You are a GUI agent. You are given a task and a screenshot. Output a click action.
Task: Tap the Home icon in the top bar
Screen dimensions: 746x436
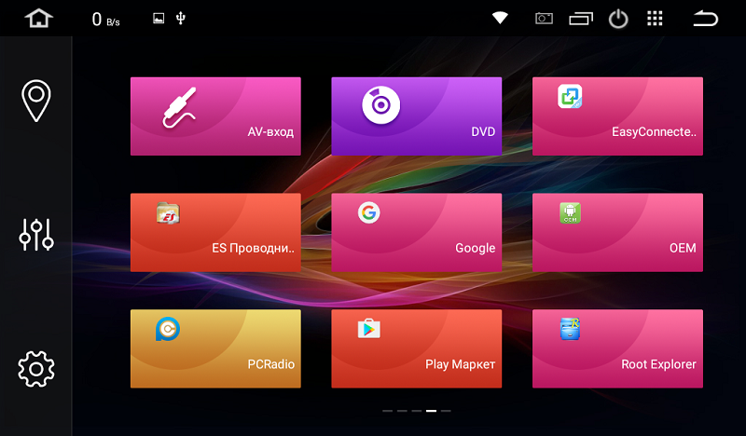pos(38,19)
